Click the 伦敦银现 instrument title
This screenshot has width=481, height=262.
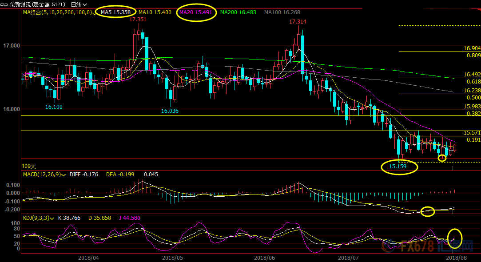[22, 4]
